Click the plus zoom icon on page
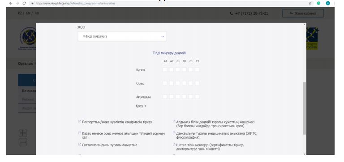Screen dimensions: 344x162 point(23,133)
